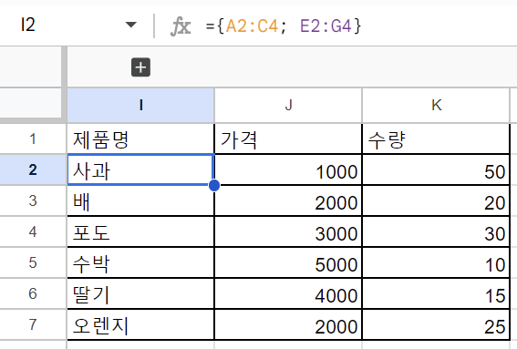Select row 6 header

pos(33,293)
